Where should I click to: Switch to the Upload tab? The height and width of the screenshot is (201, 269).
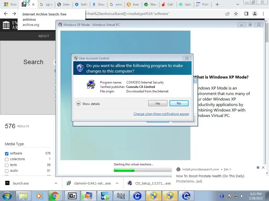[185, 4]
